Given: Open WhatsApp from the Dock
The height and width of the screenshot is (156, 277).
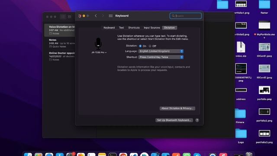Looking at the screenshot, I should [x=187, y=155].
